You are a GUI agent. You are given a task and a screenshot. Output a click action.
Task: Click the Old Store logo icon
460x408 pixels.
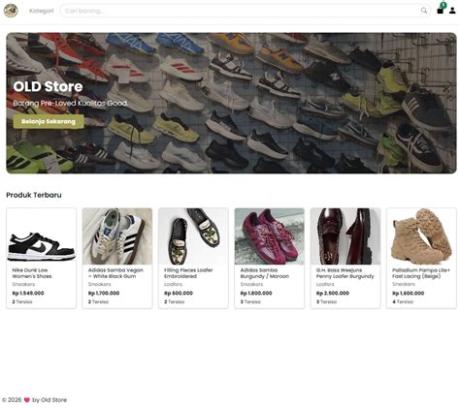[x=11, y=11]
